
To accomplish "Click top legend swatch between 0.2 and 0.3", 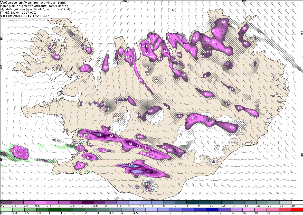I will coord(6,203).
